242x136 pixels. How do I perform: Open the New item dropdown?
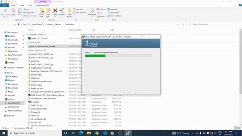coord(79,9)
